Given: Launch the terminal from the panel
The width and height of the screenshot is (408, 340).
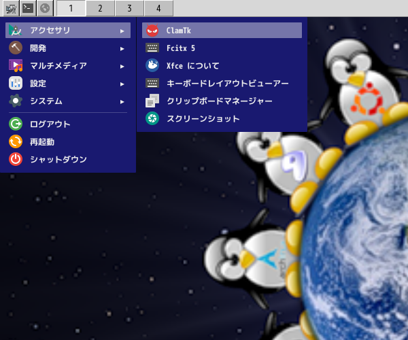Looking at the screenshot, I should pyautogui.click(x=28, y=8).
